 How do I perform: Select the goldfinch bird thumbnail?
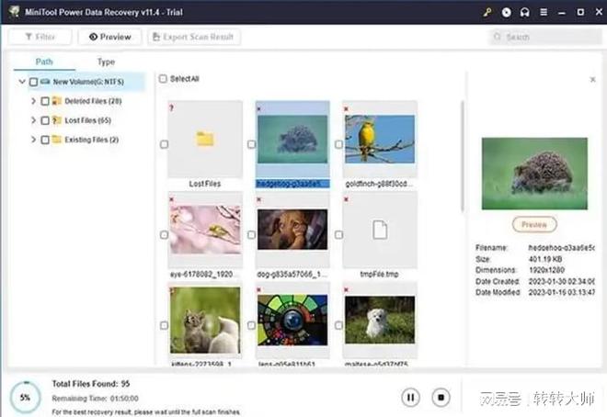[x=380, y=139]
